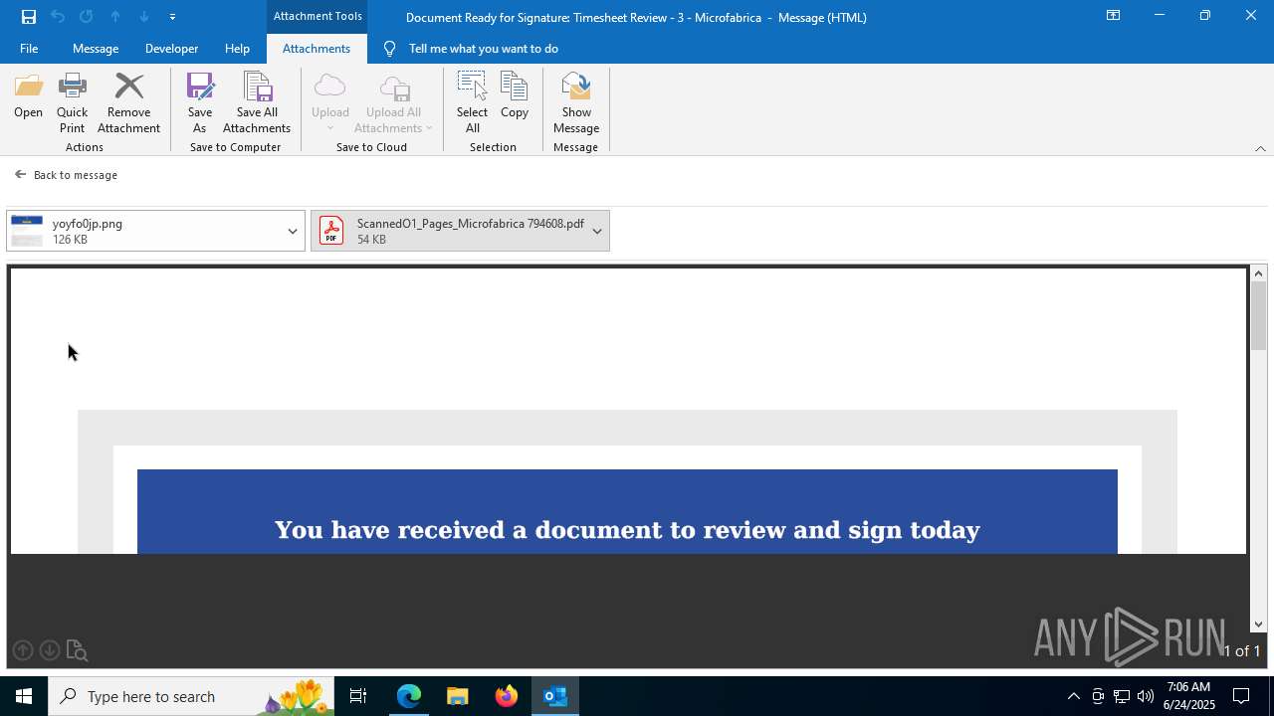Viewport: 1274px width, 716px height.
Task: Collapse the ribbon with the chevron
Action: coord(1260,148)
